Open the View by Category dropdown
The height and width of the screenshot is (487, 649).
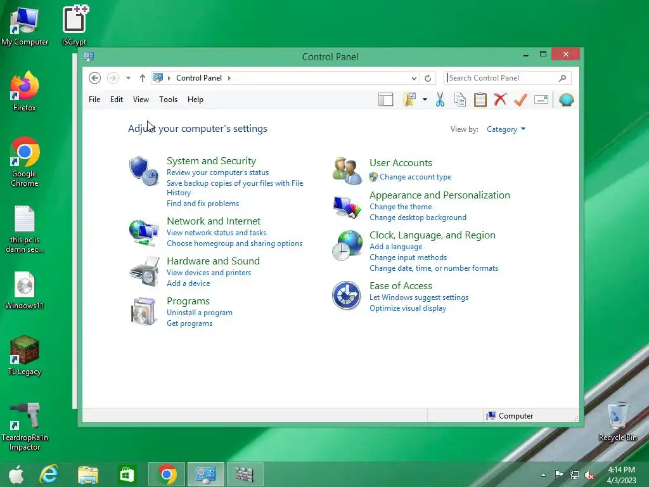click(506, 129)
